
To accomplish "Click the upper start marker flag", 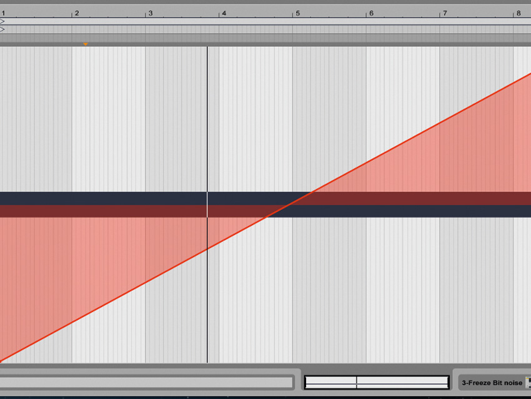I will pos(2,21).
